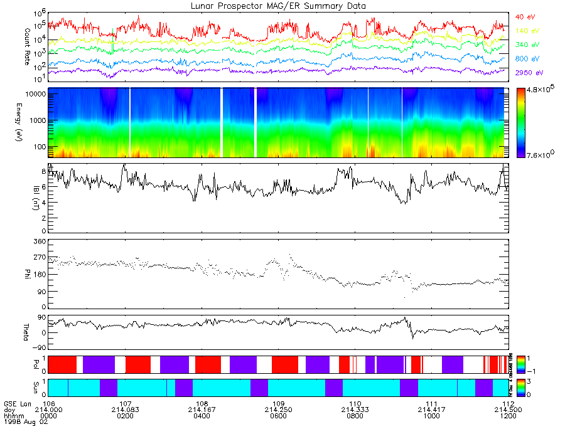Click the day-of-year value '214.500'
565x439 pixels.
(x=508, y=410)
